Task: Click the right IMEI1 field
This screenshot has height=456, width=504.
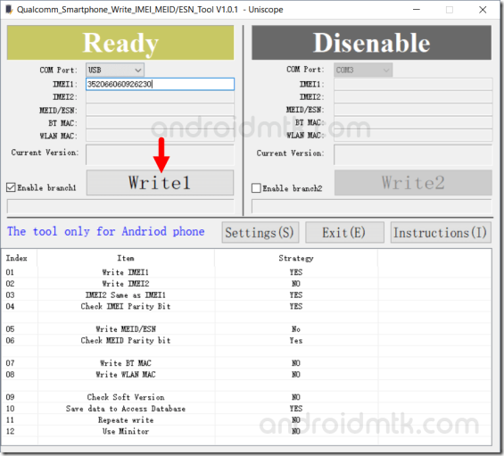Action: pos(413,84)
